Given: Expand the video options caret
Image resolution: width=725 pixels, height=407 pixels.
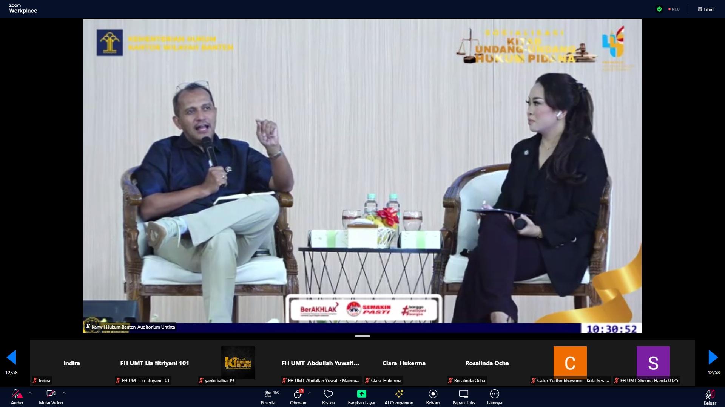Looking at the screenshot, I should (x=64, y=393).
